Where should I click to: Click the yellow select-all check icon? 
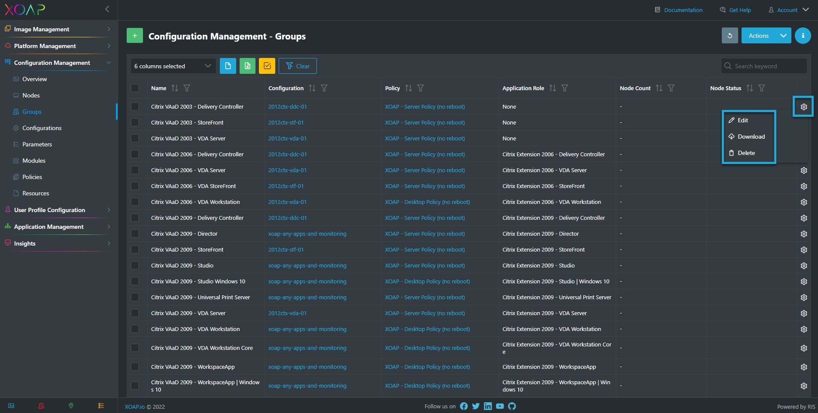[267, 66]
